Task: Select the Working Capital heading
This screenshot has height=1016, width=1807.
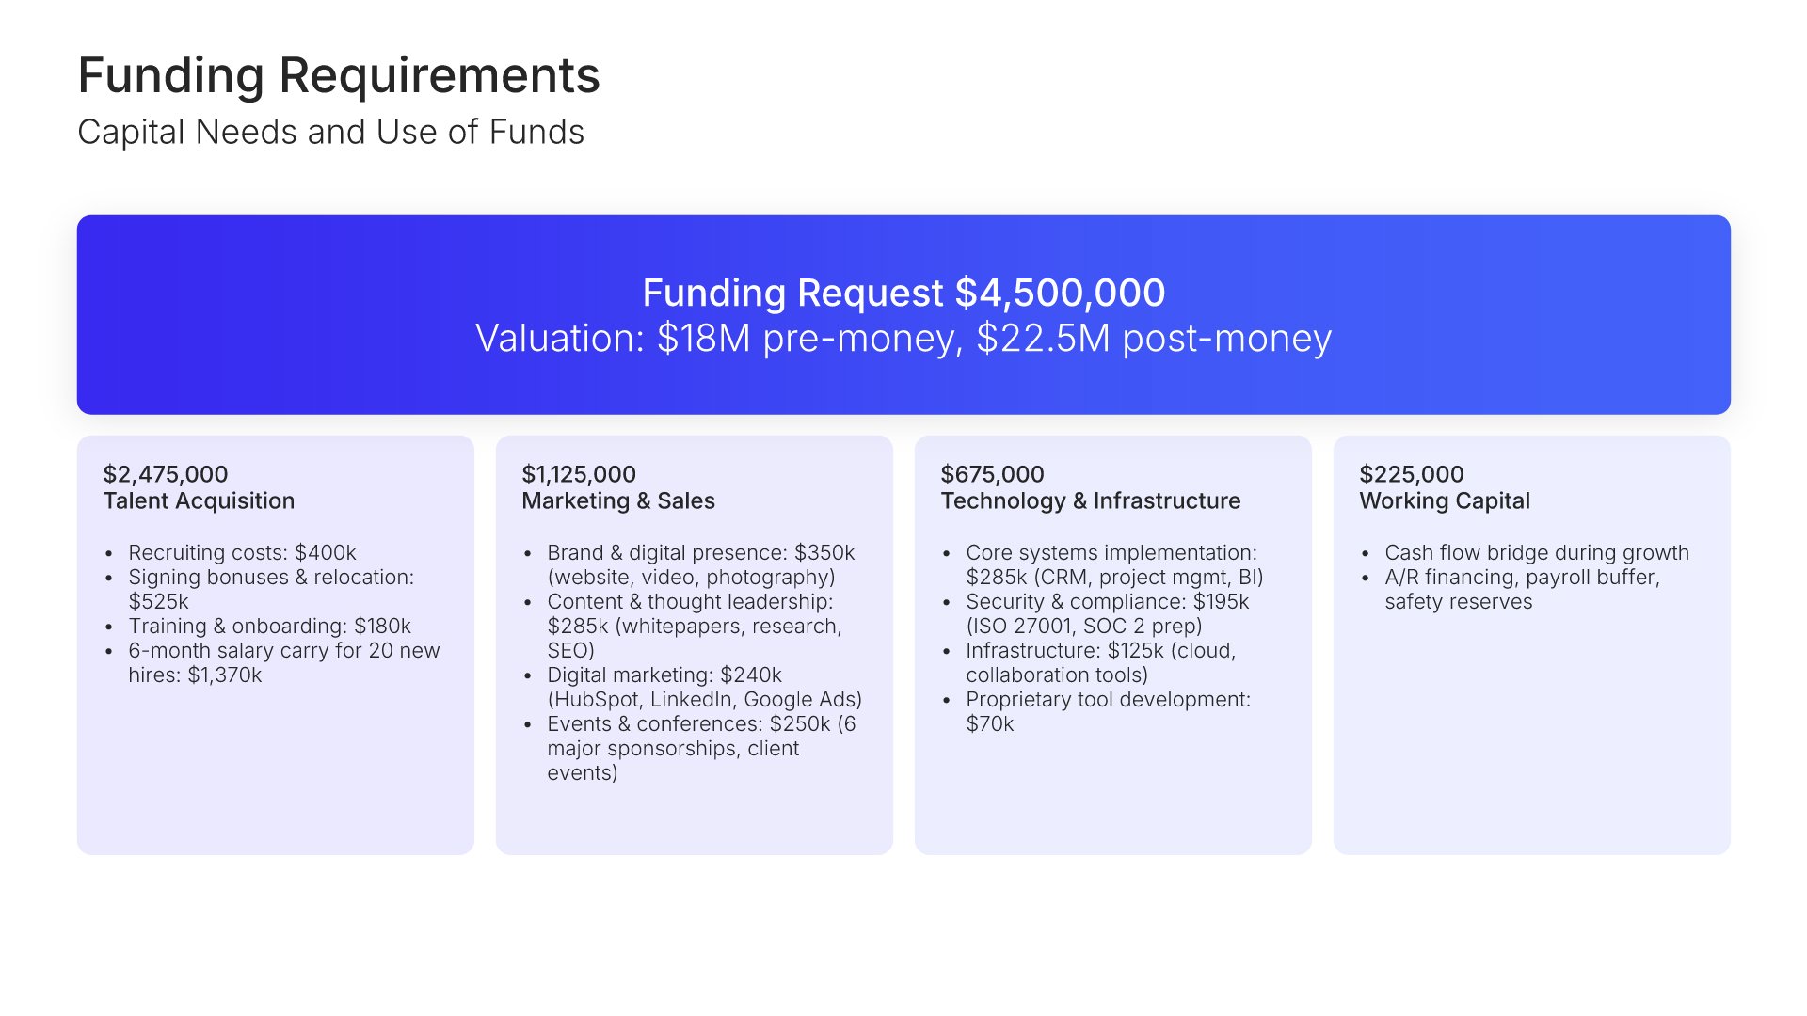Action: coord(1445,500)
